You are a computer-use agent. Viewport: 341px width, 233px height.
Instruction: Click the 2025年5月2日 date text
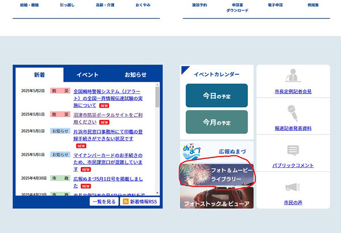33,91
